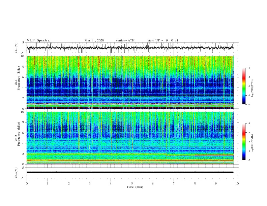Select the "Time (min)" x-axis label
The image size is (267, 206).
[135, 187]
